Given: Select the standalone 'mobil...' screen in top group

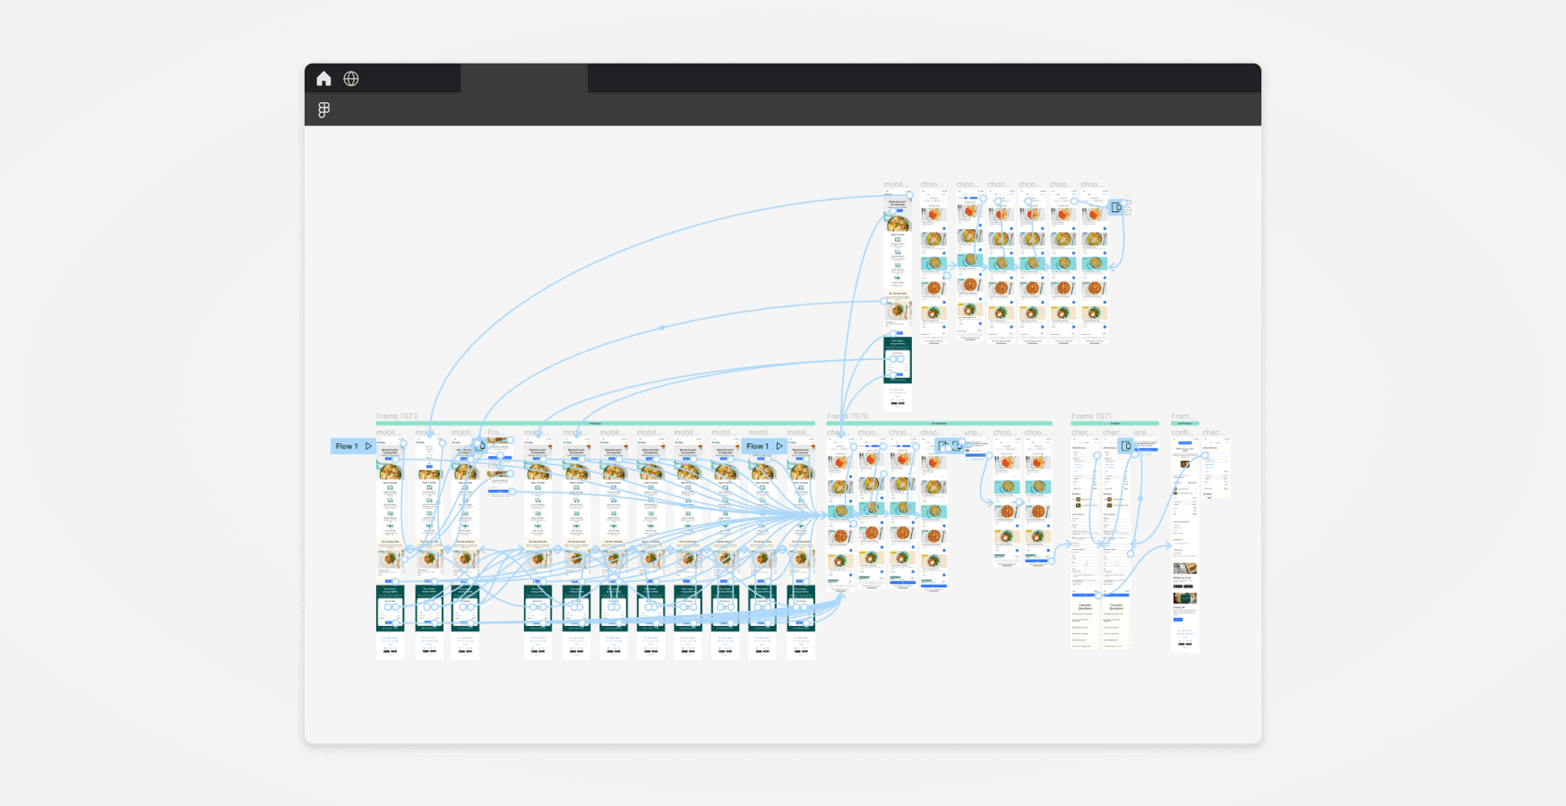Looking at the screenshot, I should pyautogui.click(x=898, y=300).
